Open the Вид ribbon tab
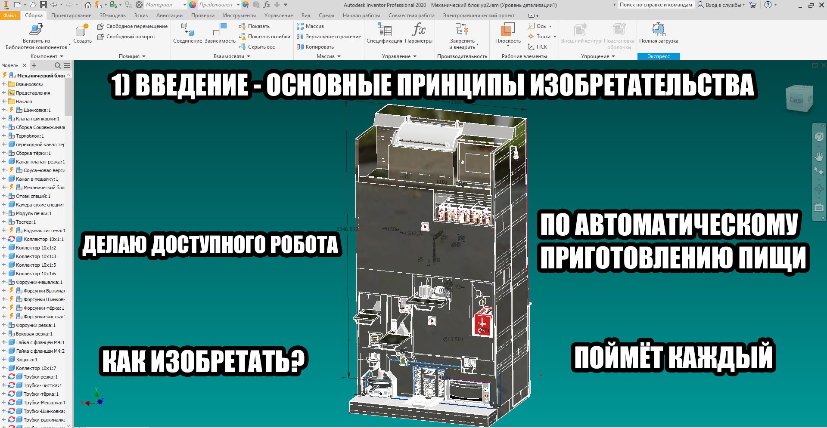 [x=305, y=15]
